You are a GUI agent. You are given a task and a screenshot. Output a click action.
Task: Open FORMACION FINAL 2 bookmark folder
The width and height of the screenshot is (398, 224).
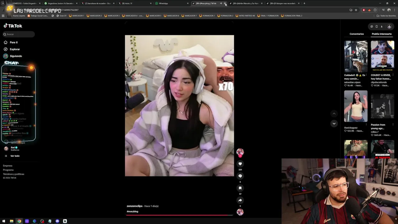(x=291, y=16)
